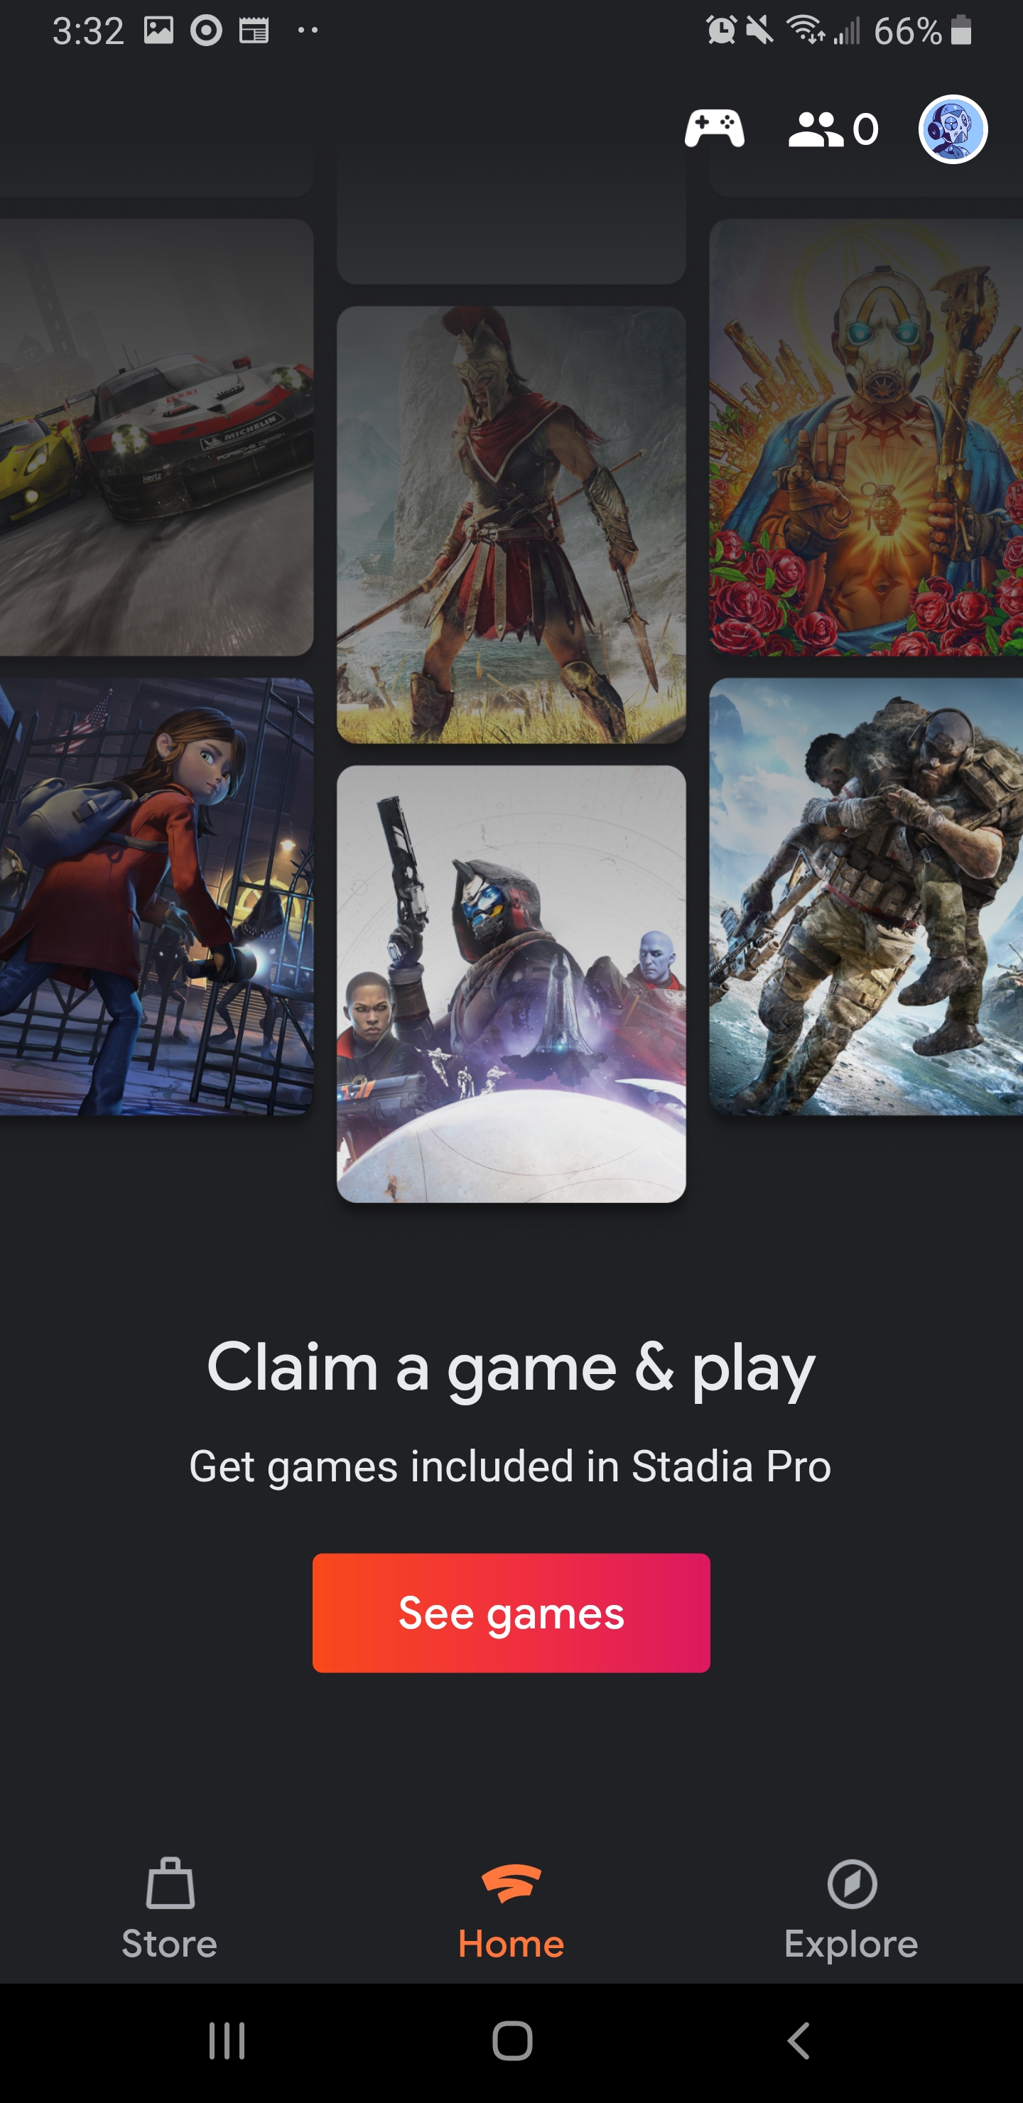Image resolution: width=1023 pixels, height=2103 pixels.
Task: Tap the battery indicator in status bar
Action: 961,31
